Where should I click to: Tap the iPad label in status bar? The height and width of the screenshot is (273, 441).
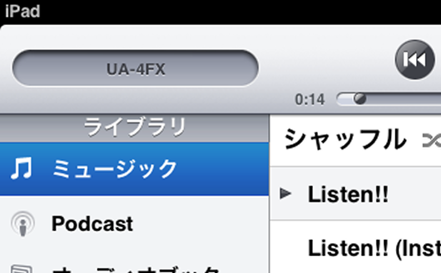22,11
